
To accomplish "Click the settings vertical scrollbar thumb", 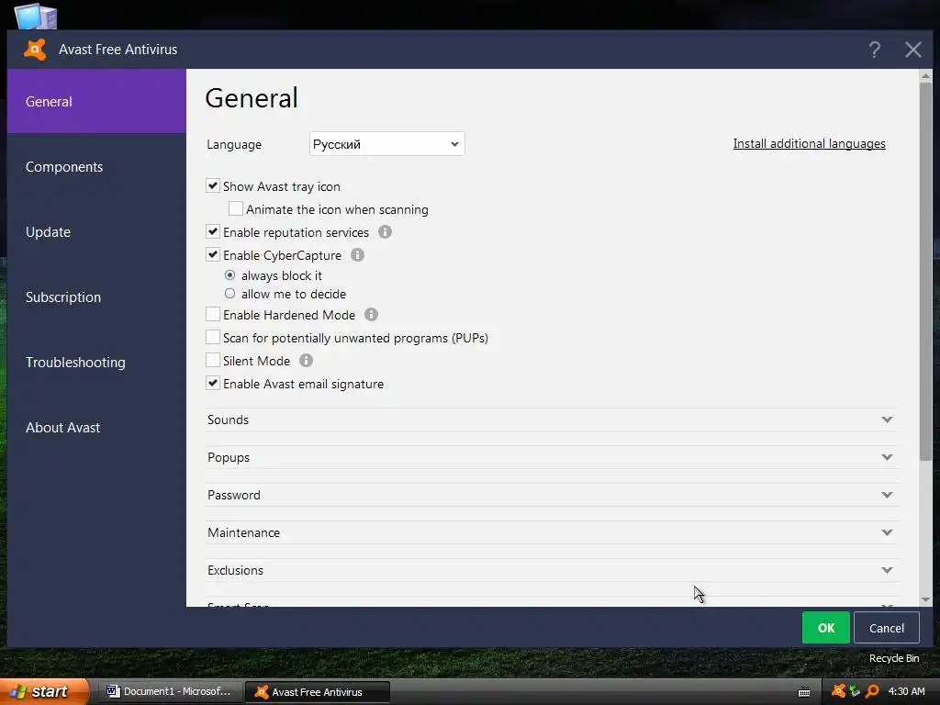I will 925,272.
